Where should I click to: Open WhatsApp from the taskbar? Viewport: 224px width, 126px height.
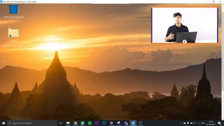tap(83, 123)
